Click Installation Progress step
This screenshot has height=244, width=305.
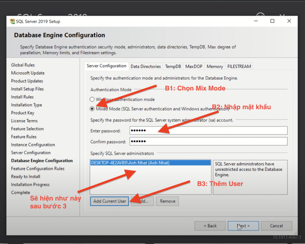30,185
